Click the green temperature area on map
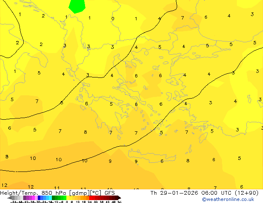 click(x=77, y=6)
